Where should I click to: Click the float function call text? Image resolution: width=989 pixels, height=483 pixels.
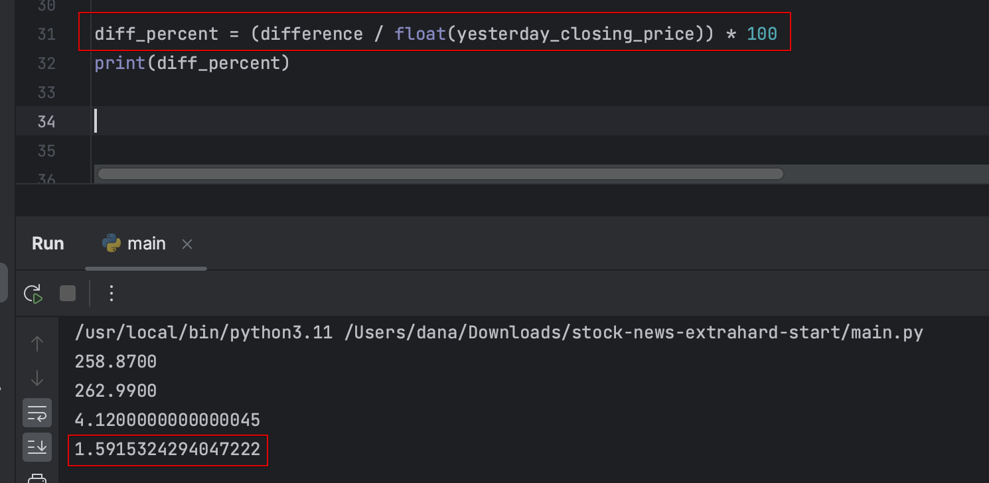pyautogui.click(x=420, y=34)
